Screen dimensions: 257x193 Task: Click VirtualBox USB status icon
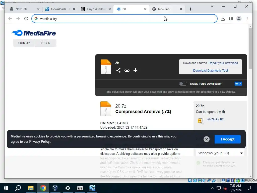pyautogui.click(x=214, y=180)
